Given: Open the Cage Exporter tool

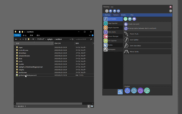Looking at the screenshot, I should tap(113, 23).
